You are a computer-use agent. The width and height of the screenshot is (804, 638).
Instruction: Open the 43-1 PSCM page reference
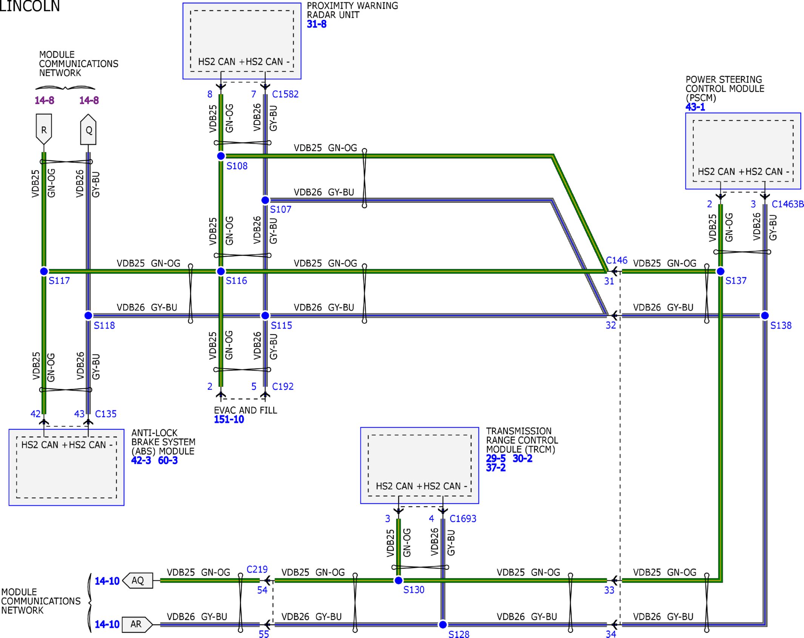pos(695,107)
